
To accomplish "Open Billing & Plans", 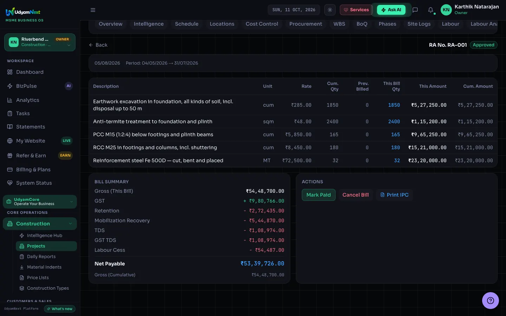I will tap(40, 170).
